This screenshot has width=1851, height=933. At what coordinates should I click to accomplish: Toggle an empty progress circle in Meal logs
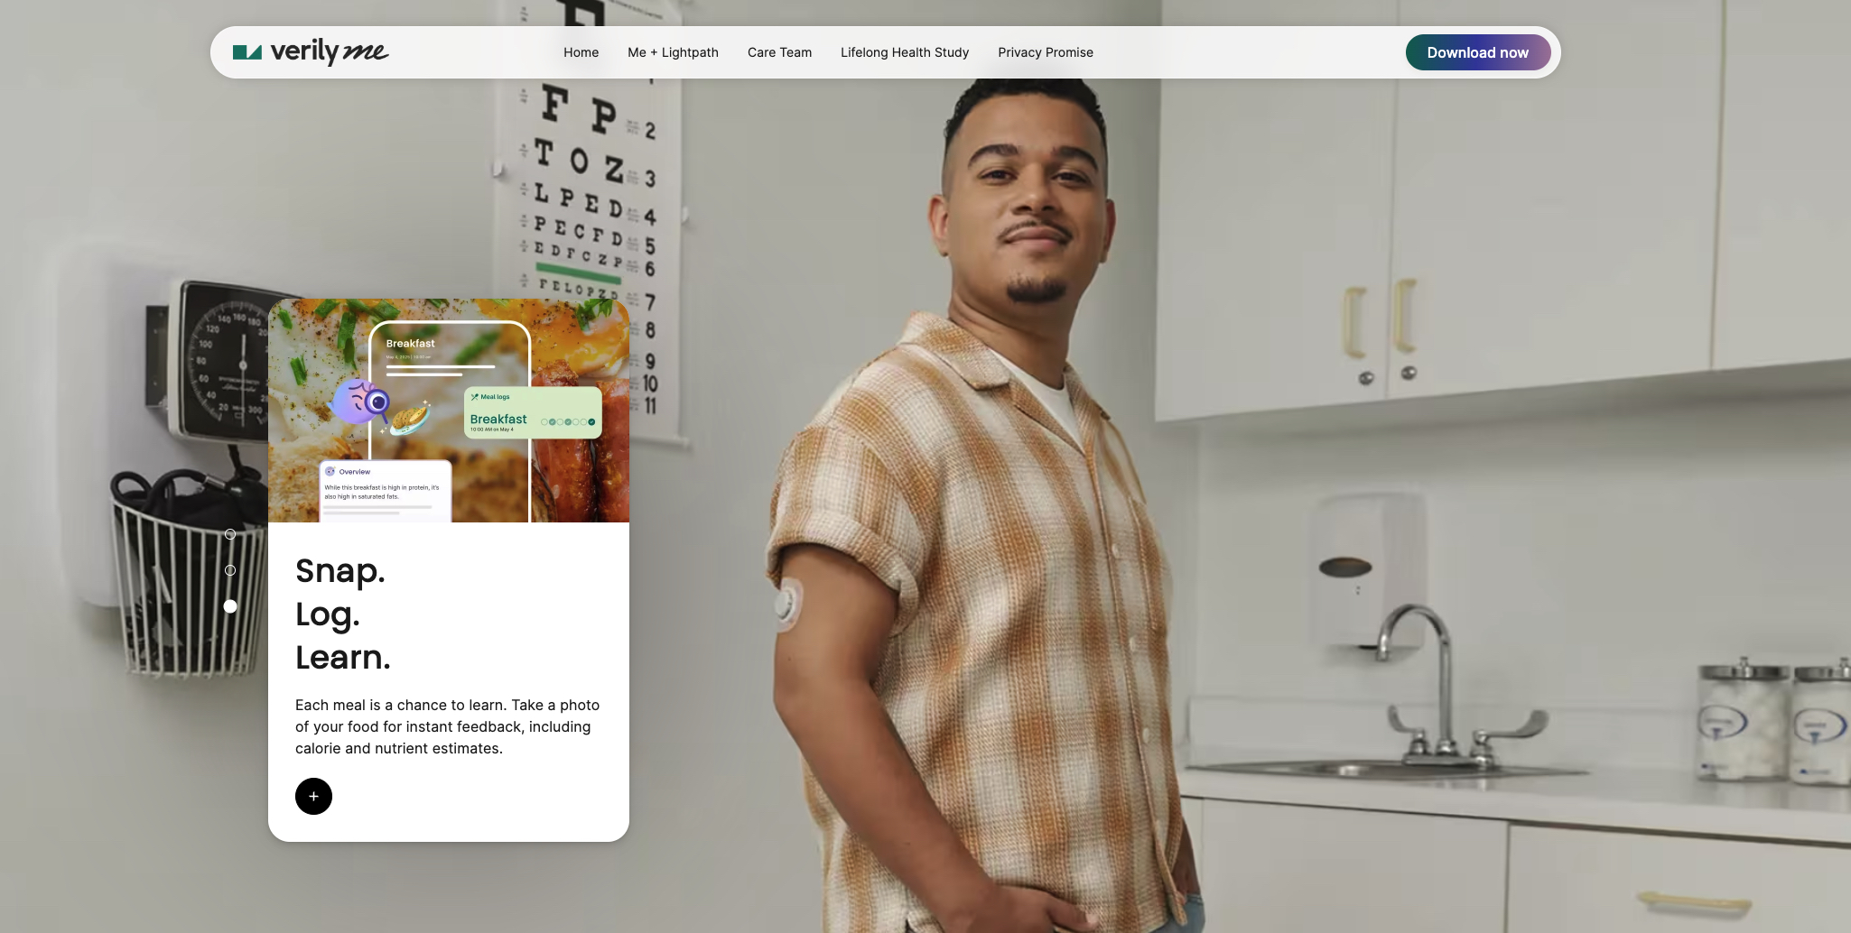point(544,421)
